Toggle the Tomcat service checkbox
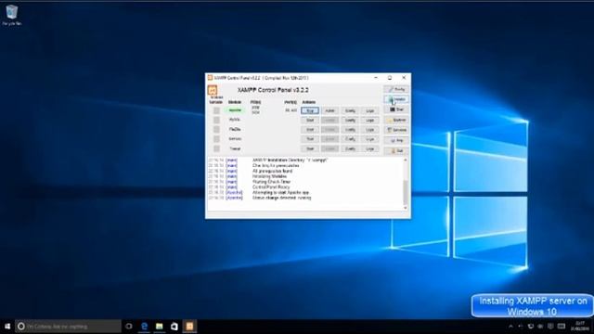The width and height of the screenshot is (594, 334). [x=216, y=148]
